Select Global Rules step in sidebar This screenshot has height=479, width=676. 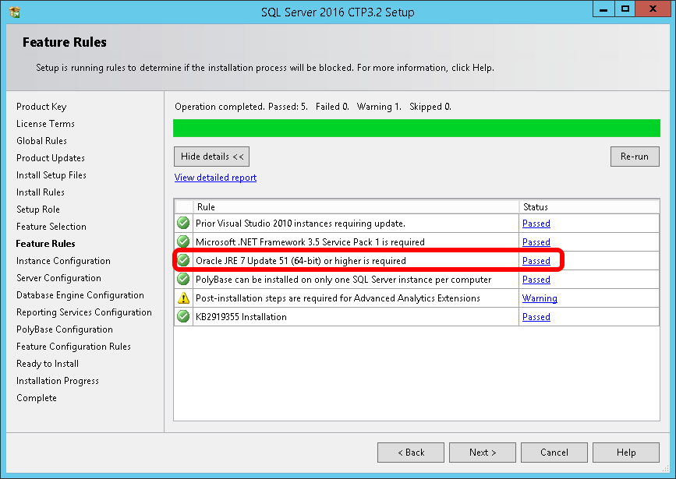click(x=41, y=141)
